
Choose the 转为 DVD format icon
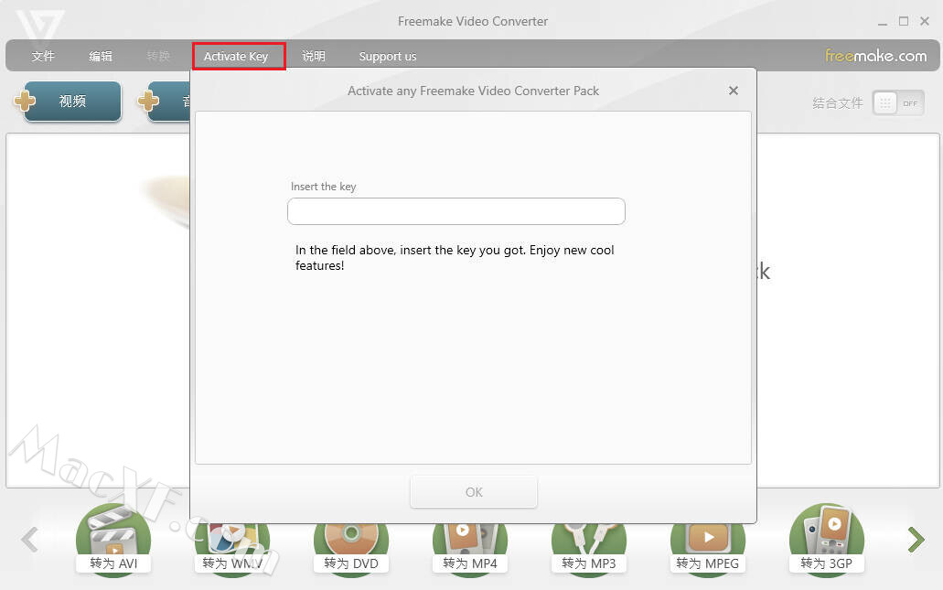[x=351, y=549]
